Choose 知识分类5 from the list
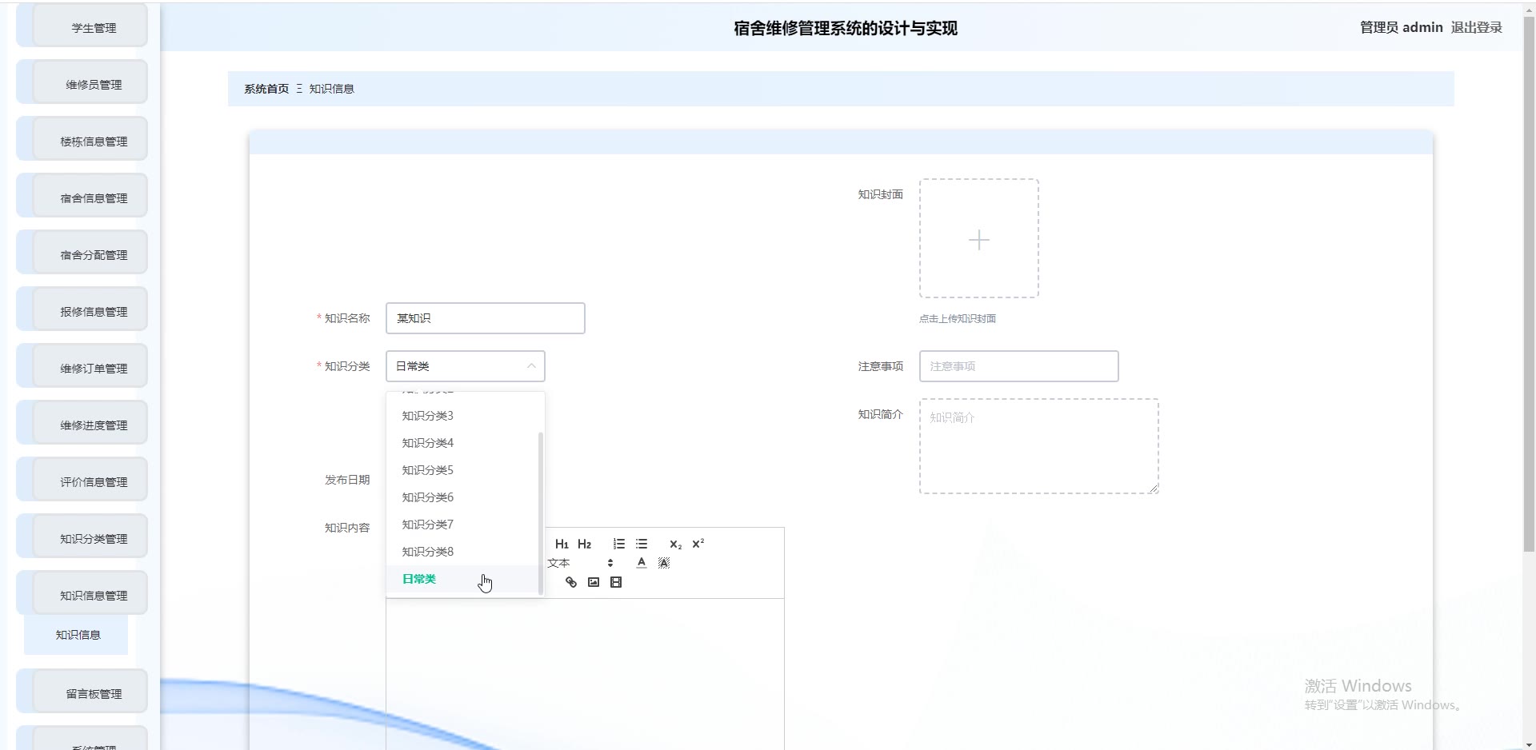Viewport: 1536px width, 750px height. click(464, 470)
